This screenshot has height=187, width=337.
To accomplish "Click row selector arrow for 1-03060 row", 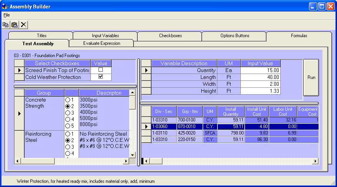I will (x=146, y=126).
